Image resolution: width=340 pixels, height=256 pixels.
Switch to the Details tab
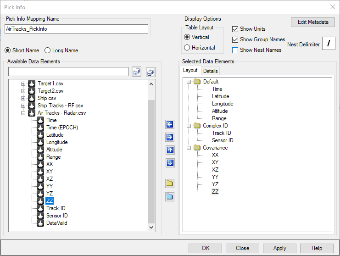211,71
